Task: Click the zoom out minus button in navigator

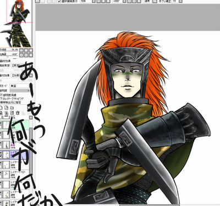Action: (21, 51)
